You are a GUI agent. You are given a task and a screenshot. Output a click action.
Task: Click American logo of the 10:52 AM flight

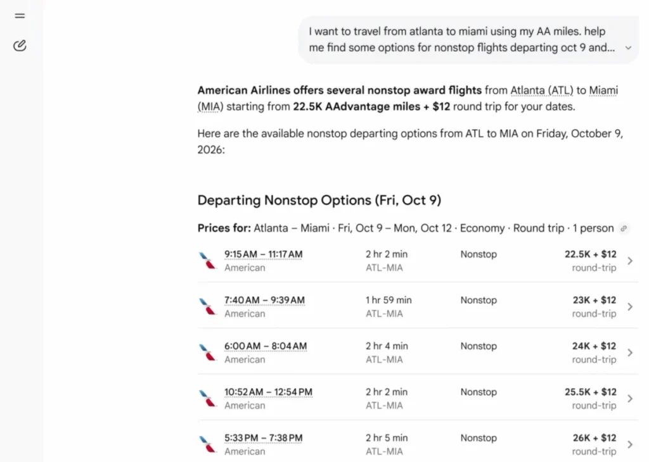tap(207, 398)
